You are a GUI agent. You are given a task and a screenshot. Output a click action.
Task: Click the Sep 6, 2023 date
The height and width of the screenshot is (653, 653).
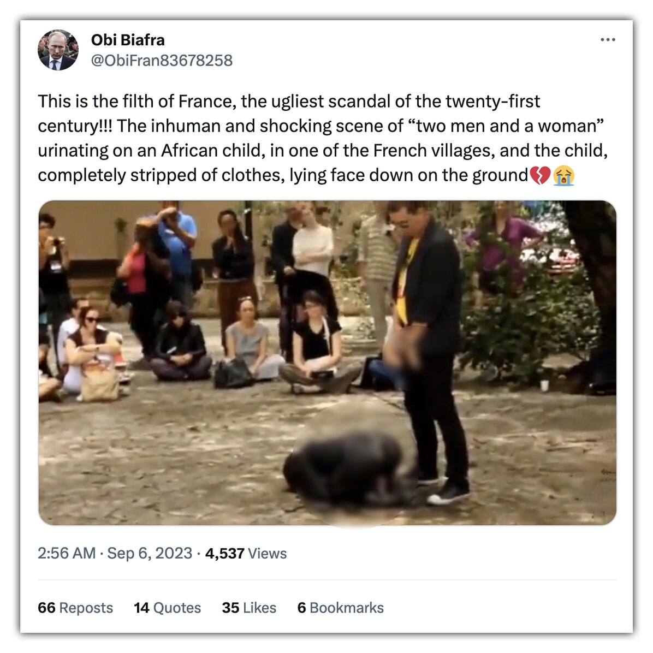click(x=150, y=554)
